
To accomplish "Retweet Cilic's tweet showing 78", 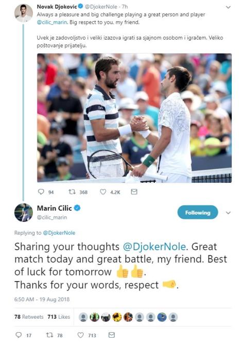I will click(49, 335).
